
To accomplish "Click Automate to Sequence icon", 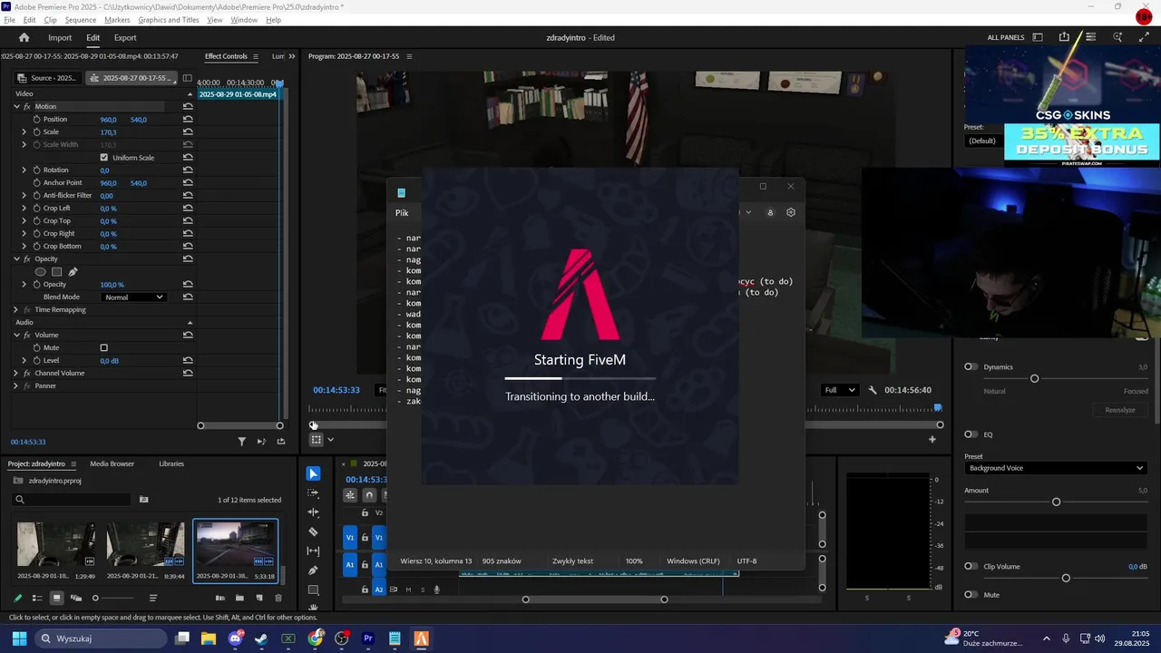I will tap(220, 598).
